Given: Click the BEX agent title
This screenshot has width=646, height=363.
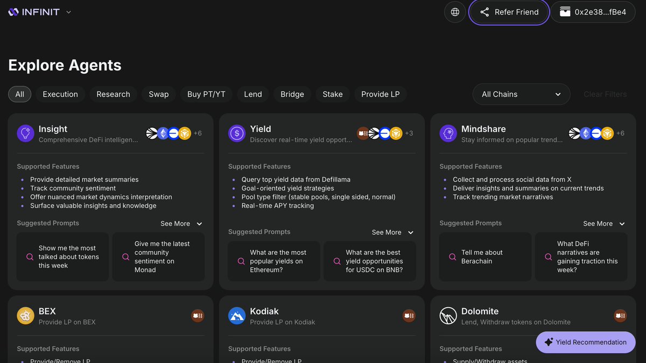Looking at the screenshot, I should pyautogui.click(x=47, y=311).
